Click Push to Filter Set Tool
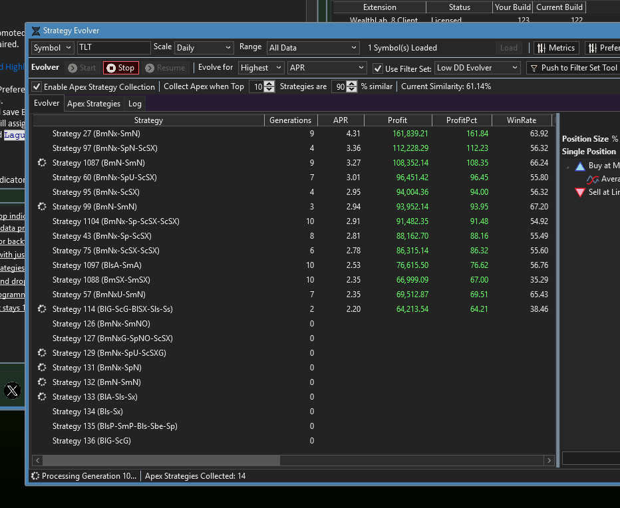620x508 pixels. (573, 68)
